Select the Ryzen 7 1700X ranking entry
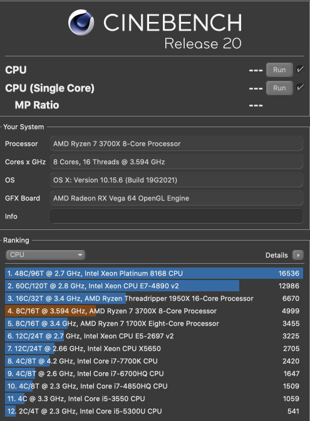The height and width of the screenshot is (421, 310). (154, 323)
